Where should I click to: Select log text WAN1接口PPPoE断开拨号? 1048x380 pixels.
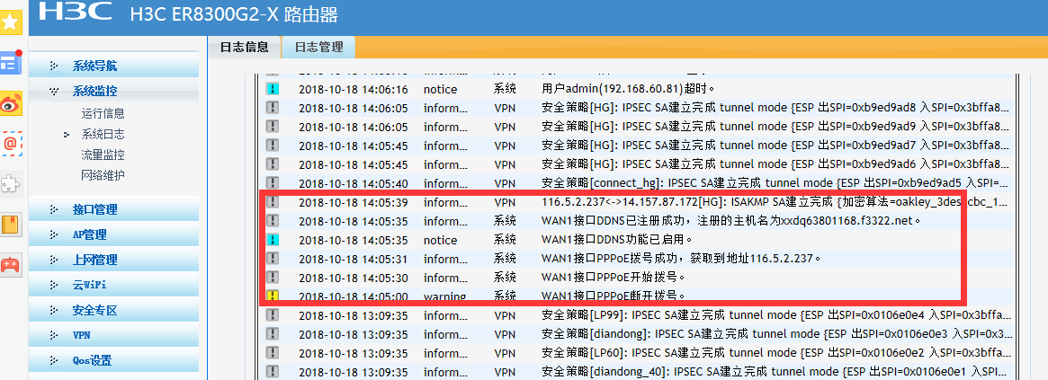614,296
